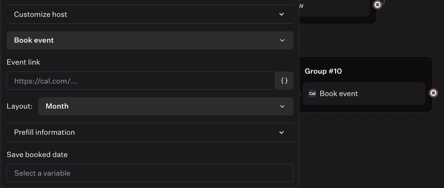The image size is (444, 188).
Task: Open the Book event action dropdown
Action: pos(150,40)
